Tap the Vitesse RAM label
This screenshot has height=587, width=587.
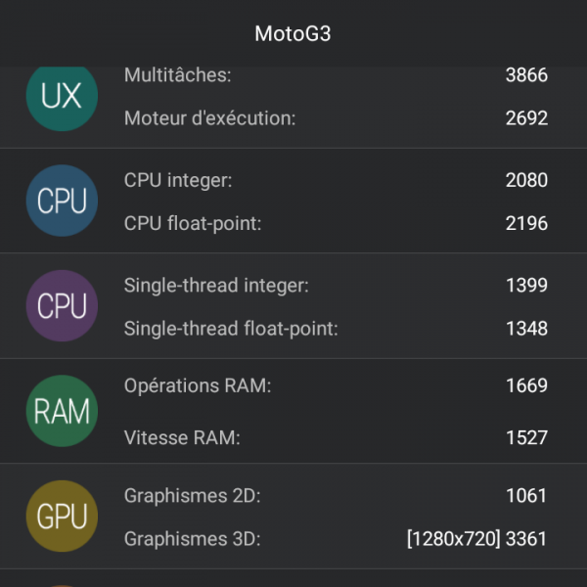coord(182,437)
